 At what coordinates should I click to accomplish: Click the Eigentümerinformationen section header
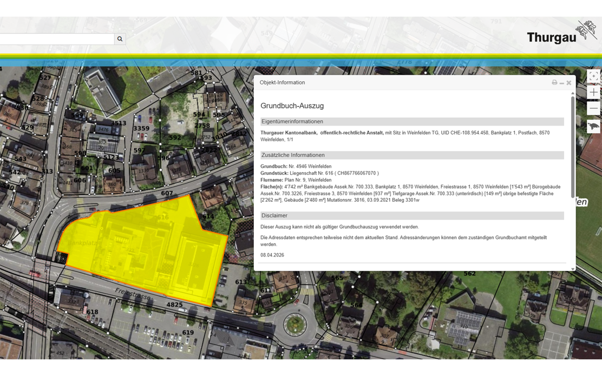[x=412, y=122]
